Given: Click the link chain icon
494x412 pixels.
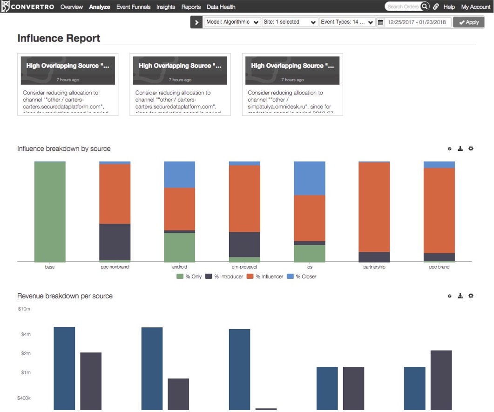Looking at the screenshot, I should tap(436, 7).
